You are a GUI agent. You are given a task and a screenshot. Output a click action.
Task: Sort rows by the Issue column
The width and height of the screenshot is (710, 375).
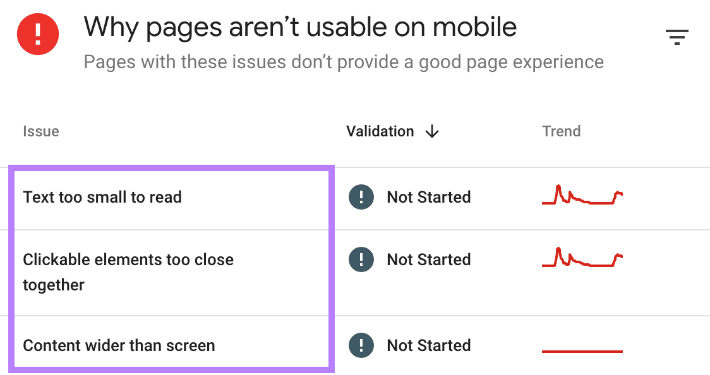[40, 131]
